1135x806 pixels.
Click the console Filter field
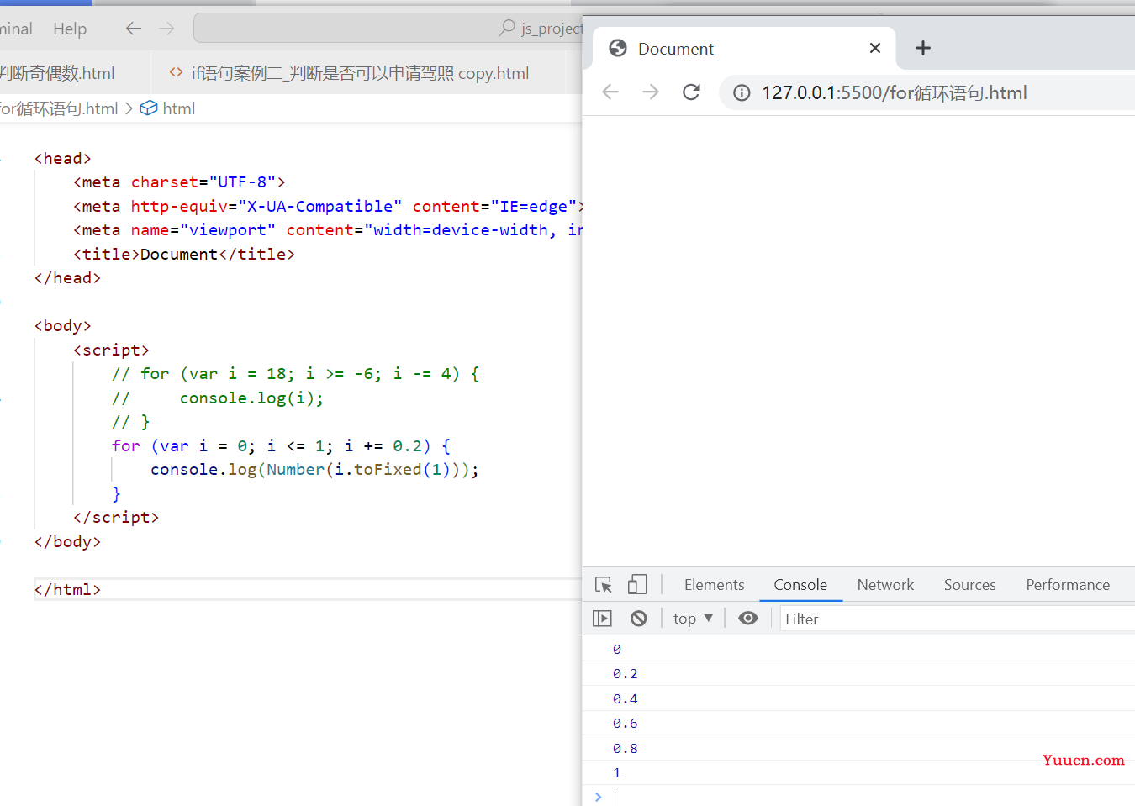pyautogui.click(x=957, y=619)
